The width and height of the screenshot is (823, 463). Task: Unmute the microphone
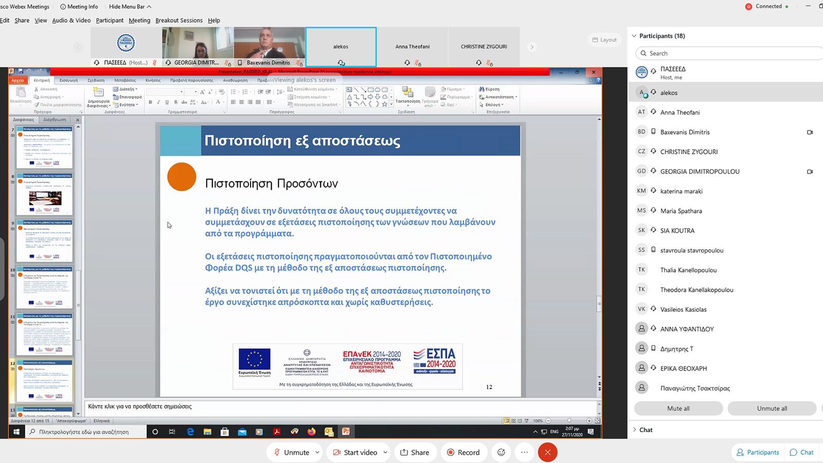[x=291, y=452]
